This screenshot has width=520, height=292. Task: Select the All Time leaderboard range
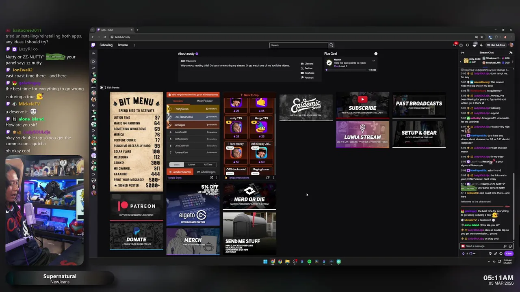click(208, 165)
